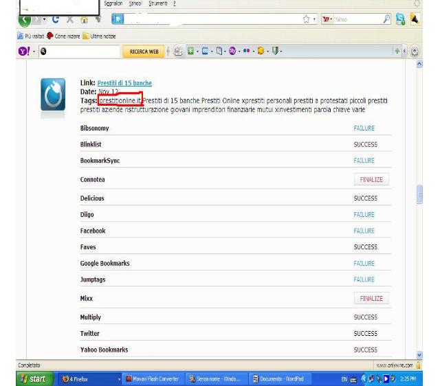The width and height of the screenshot is (440, 386).
Task: Click in the Yahoo toolbar search field
Action: click(81, 52)
